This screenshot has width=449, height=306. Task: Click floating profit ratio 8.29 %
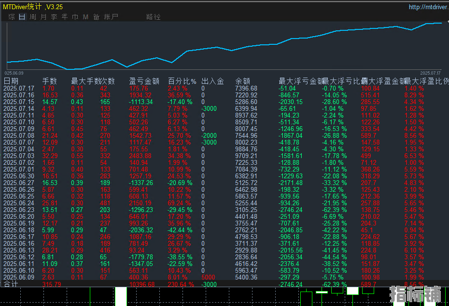(414, 95)
